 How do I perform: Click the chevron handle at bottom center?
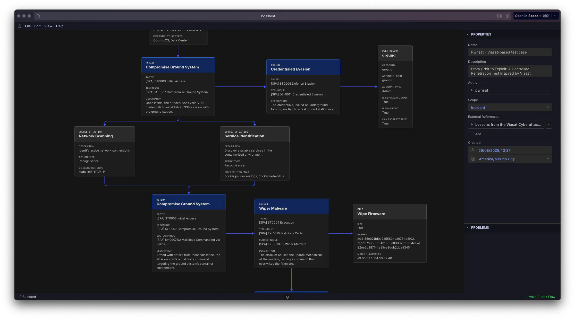coord(287,298)
